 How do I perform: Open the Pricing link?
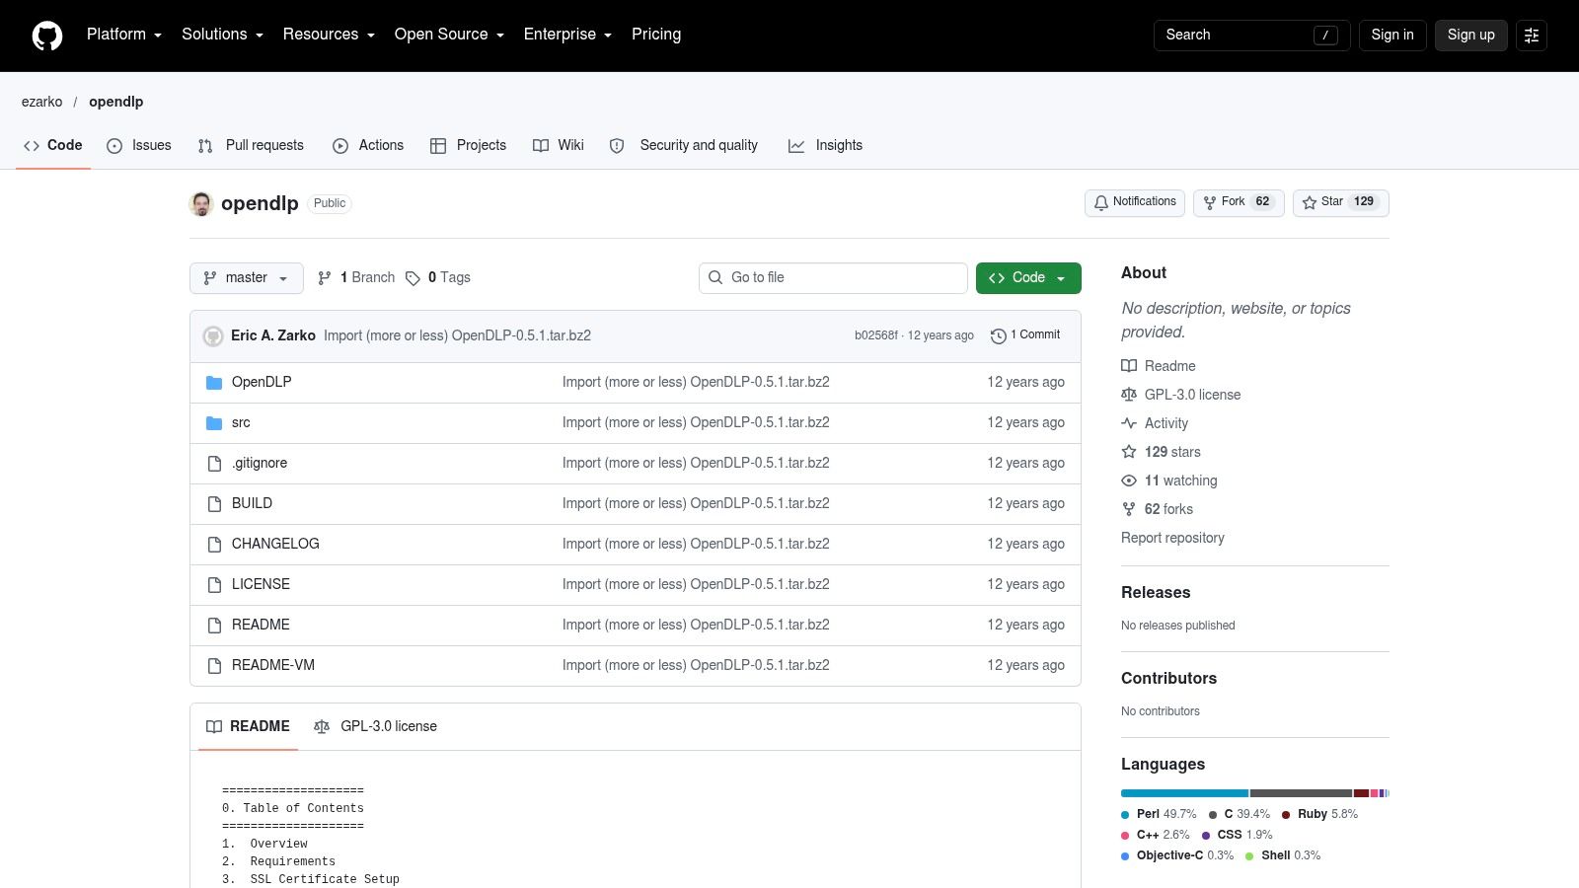(656, 35)
